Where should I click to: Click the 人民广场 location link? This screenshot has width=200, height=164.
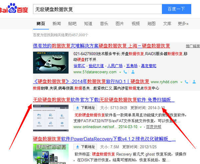pyautogui.click(x=115, y=66)
